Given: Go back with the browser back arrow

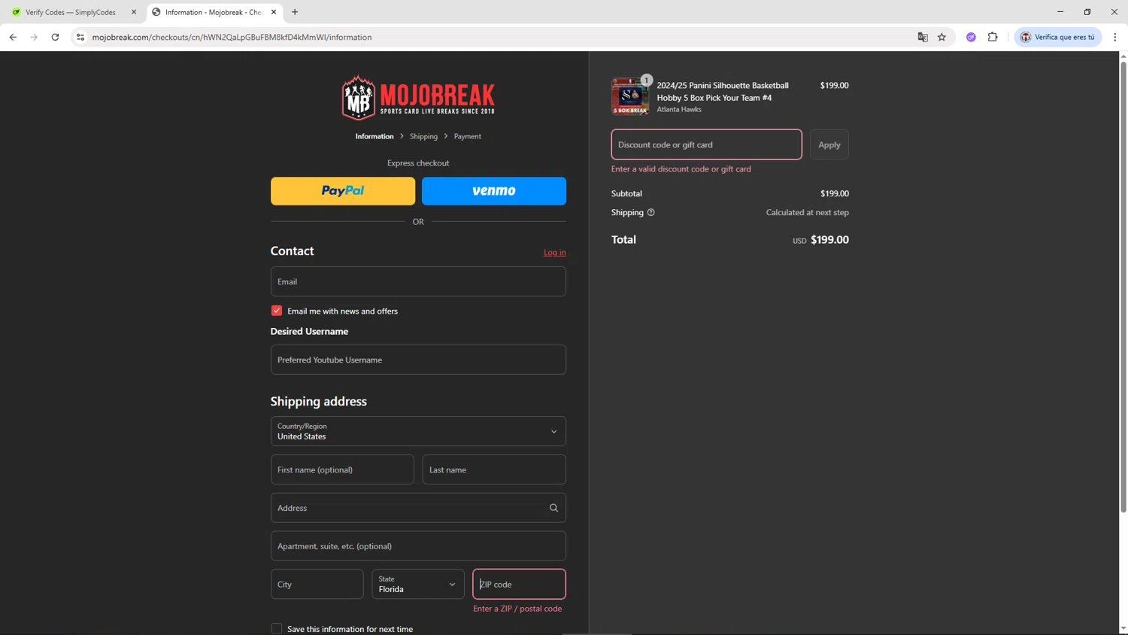Looking at the screenshot, I should coord(13,37).
